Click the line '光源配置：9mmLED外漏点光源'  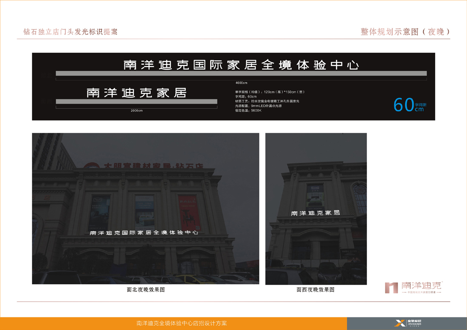pos(258,106)
